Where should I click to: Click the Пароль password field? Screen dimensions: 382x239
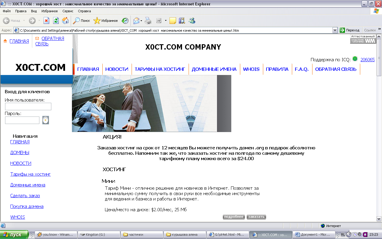coord(22,120)
